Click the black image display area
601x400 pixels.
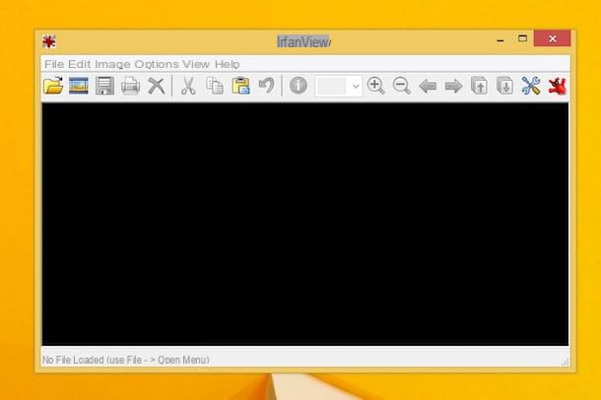click(305, 225)
